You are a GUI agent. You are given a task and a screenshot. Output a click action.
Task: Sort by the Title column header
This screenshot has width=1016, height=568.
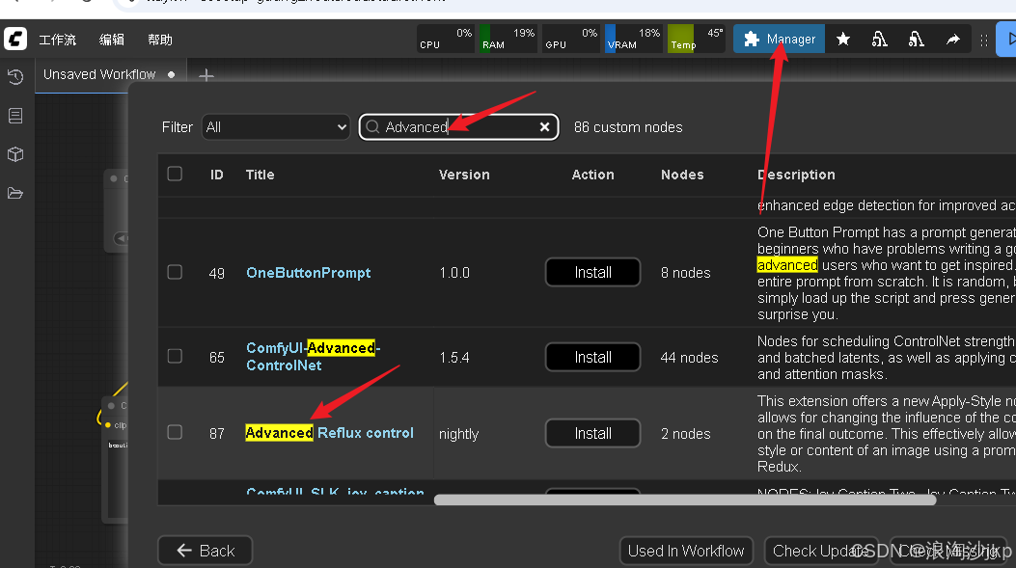[260, 175]
